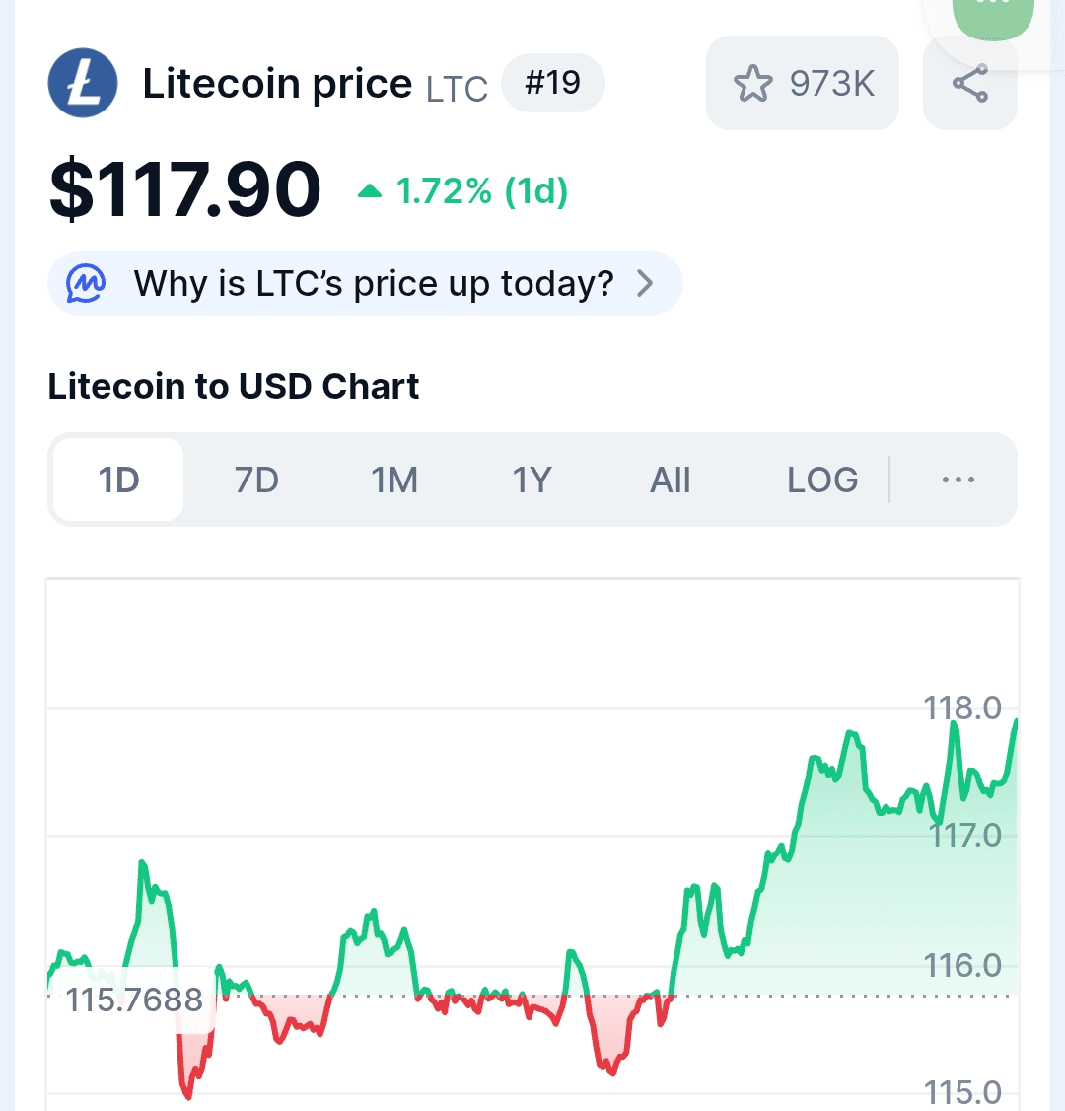Expand the chevron next to price question

click(645, 283)
